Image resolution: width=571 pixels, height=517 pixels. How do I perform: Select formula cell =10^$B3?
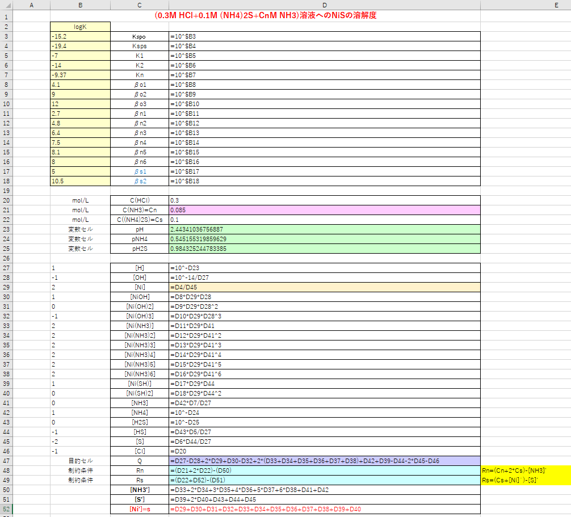coord(325,36)
